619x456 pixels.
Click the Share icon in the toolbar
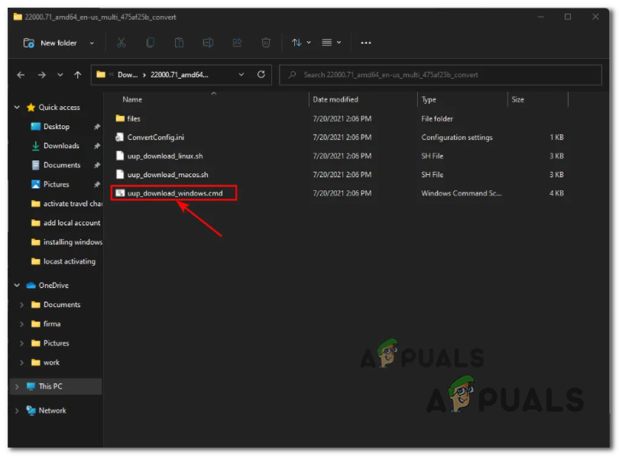237,43
